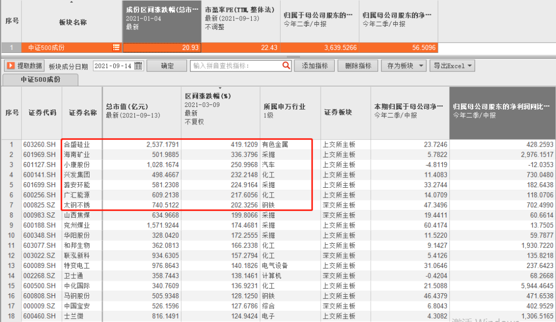Click the 本期归属于母公司净 column header

(410, 113)
